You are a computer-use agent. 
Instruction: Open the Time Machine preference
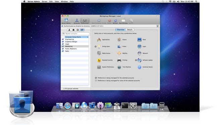[124, 67]
